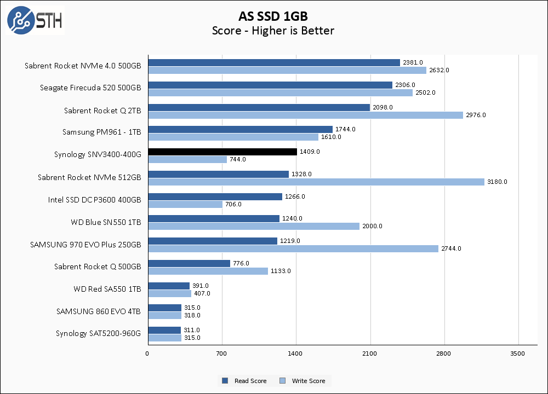Click the 3180.0 write score bar
Screen dimensions: 548x394
(x=316, y=182)
